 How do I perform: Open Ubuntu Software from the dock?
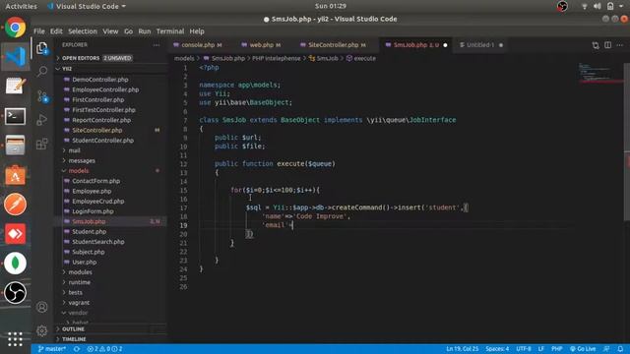pos(16,175)
